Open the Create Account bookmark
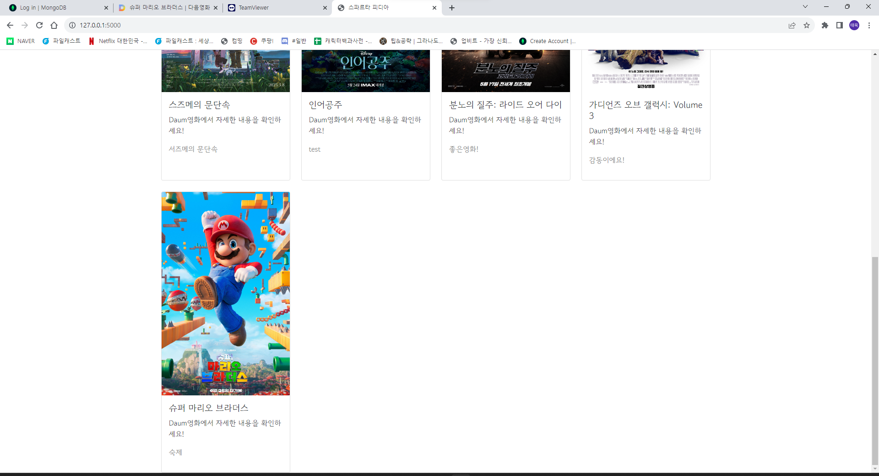 point(548,41)
